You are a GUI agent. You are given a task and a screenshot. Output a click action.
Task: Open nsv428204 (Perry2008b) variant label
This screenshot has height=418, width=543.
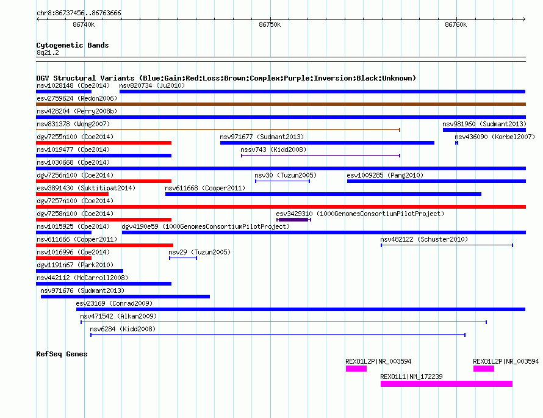pyautogui.click(x=77, y=111)
